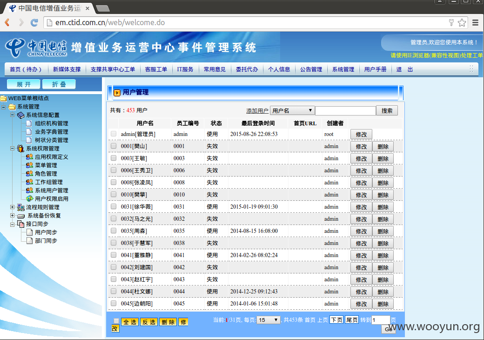Click the 添加用户 link

tap(257, 111)
